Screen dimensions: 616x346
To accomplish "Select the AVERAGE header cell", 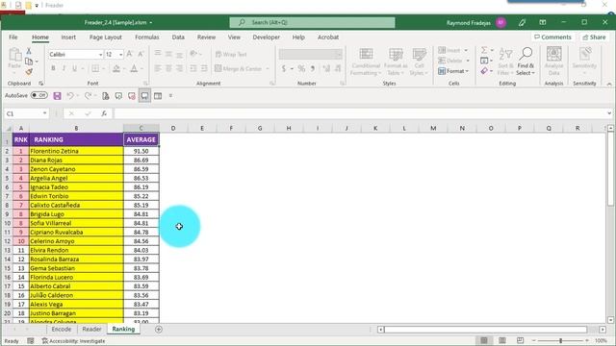I will pyautogui.click(x=141, y=139).
